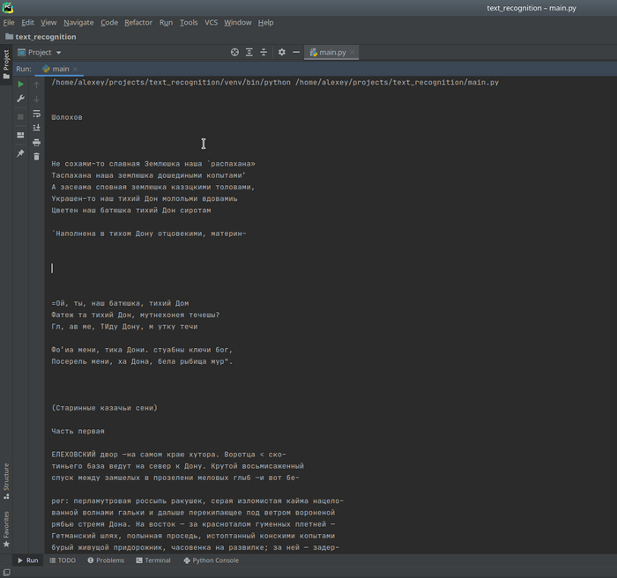Open the Refactor menu
Screen dimensions: 617x578
[x=138, y=22]
